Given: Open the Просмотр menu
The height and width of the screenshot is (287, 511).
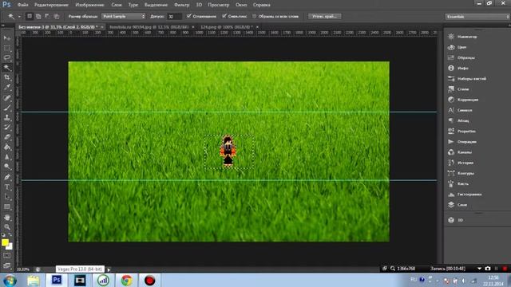Looking at the screenshot, I should (218, 5).
